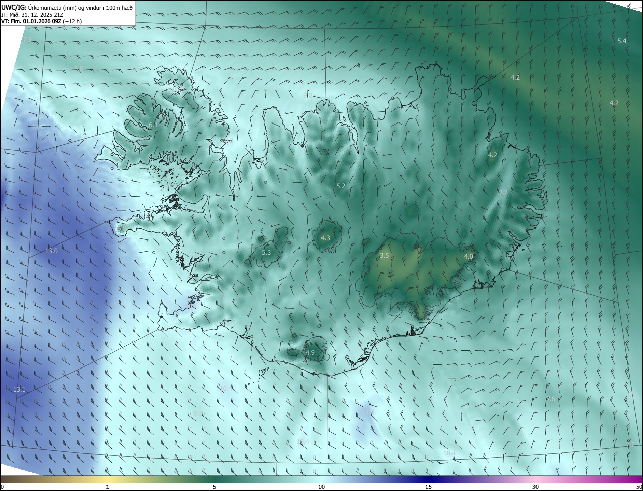Click the VT Fim. 01.01.2026 09Z line
The image size is (643, 491).
[41, 21]
